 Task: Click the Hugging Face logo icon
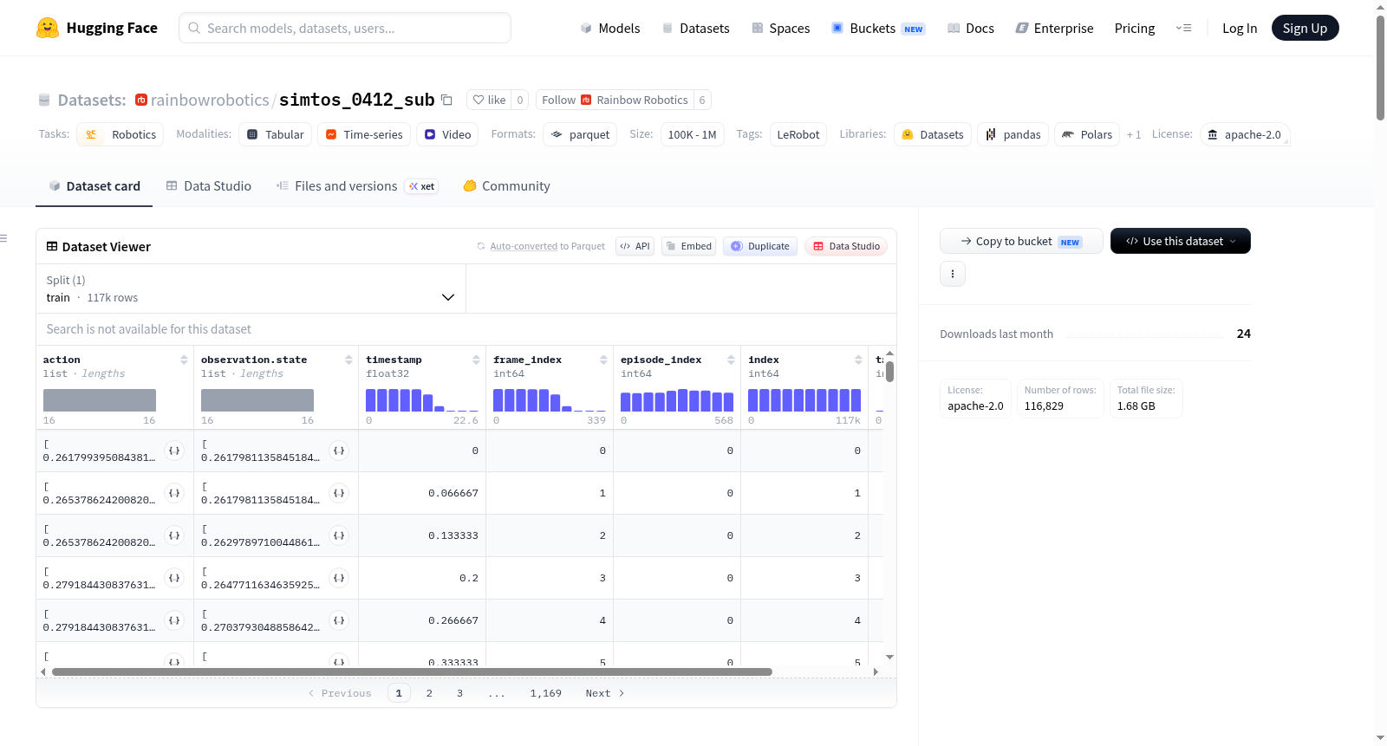pyautogui.click(x=48, y=28)
